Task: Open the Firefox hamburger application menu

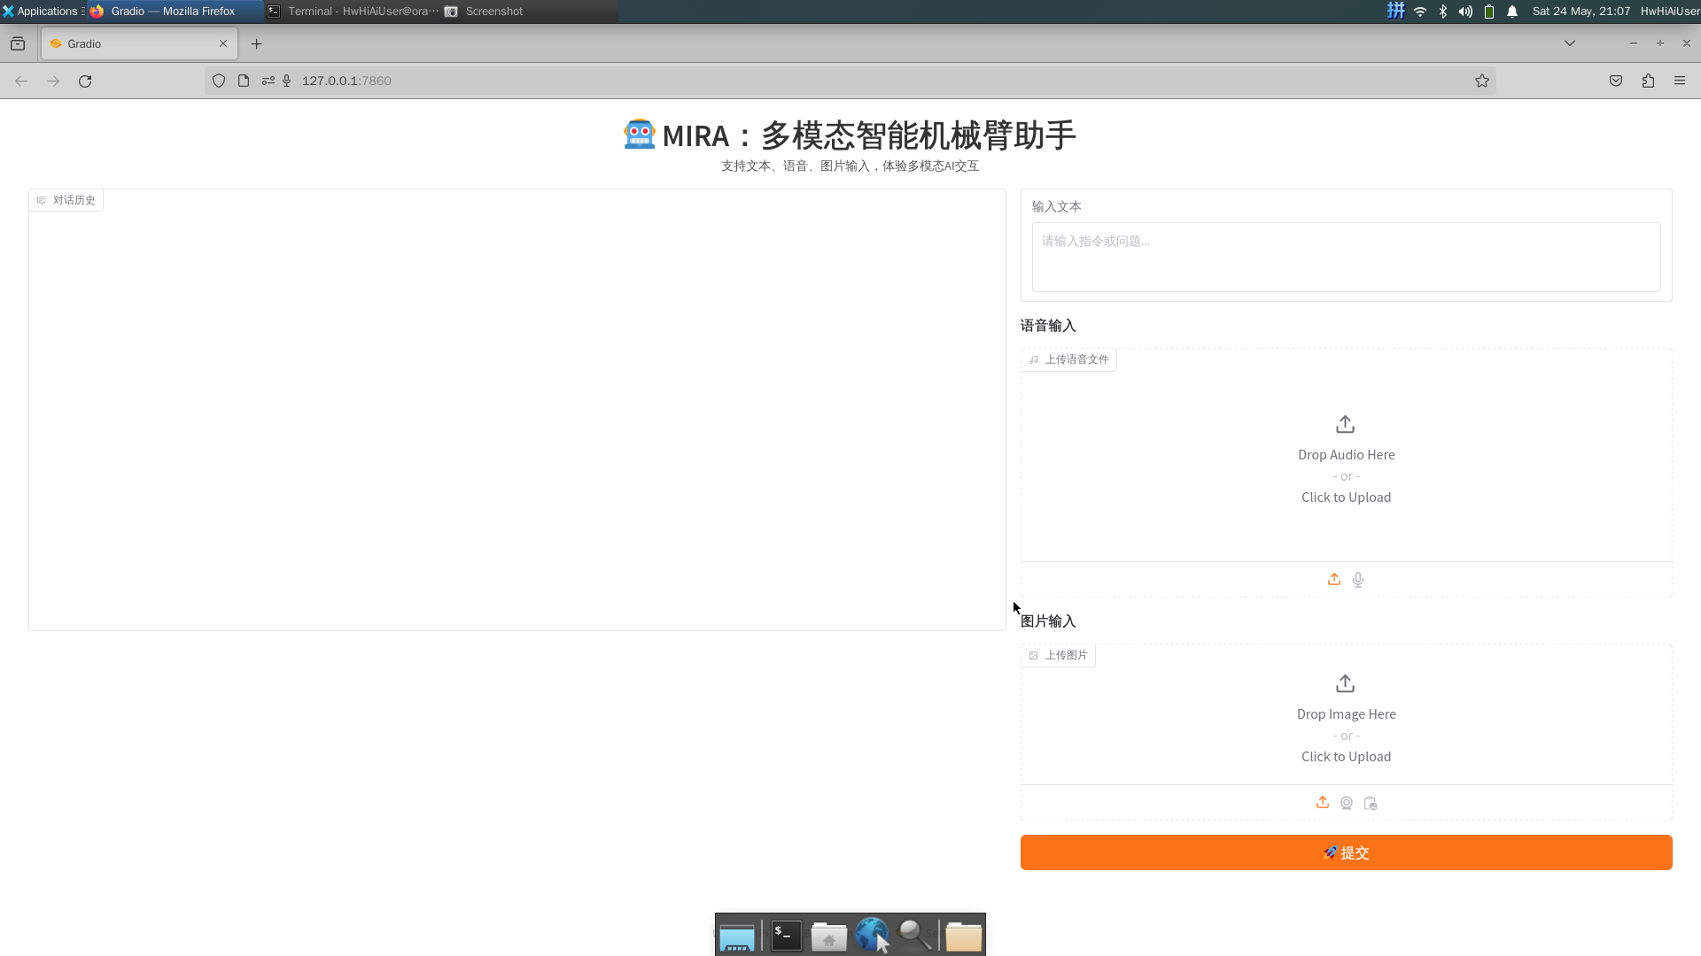Action: [x=1680, y=81]
